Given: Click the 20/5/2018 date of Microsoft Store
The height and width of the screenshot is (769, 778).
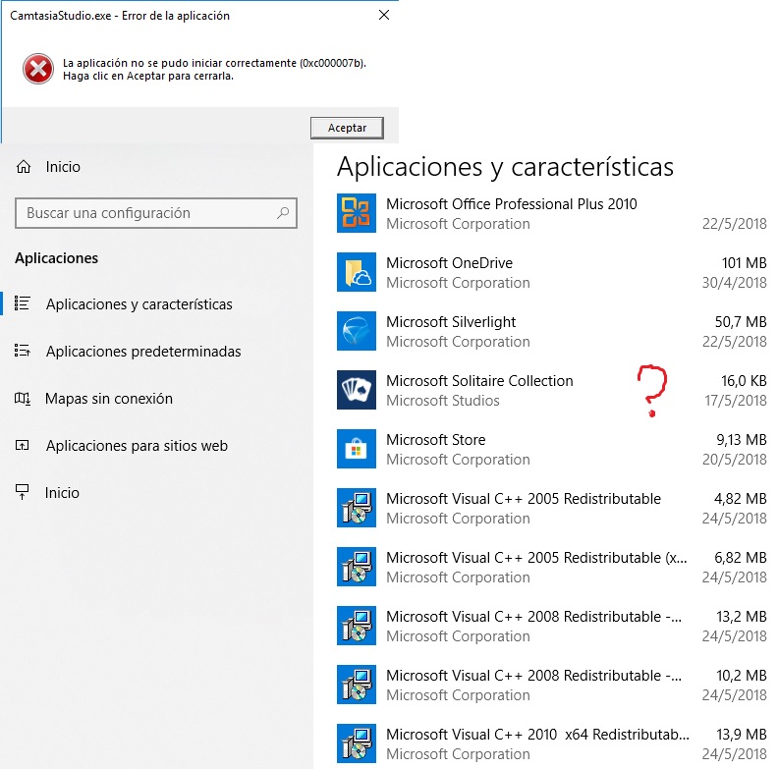Looking at the screenshot, I should (735, 460).
